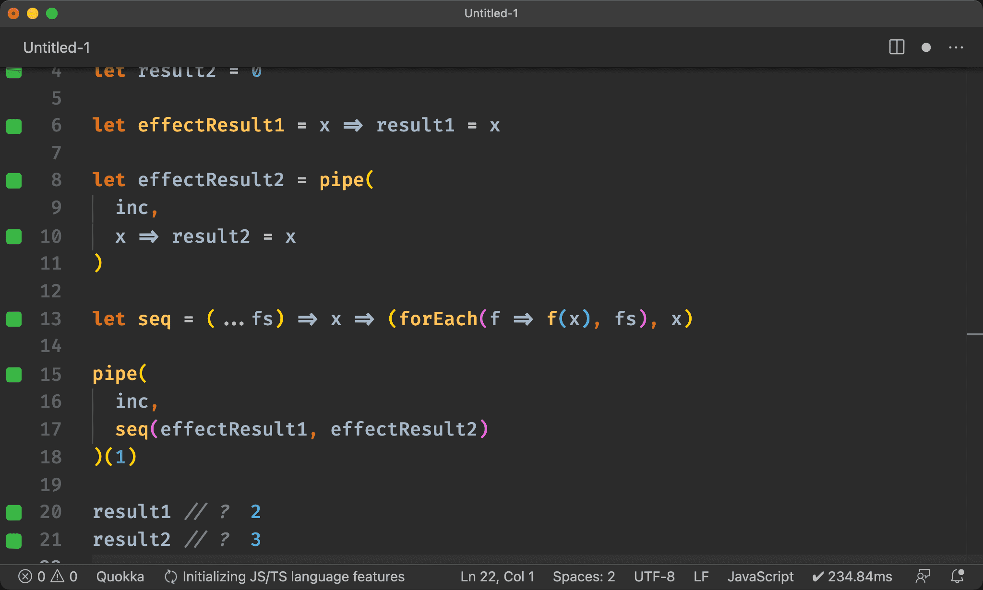The width and height of the screenshot is (983, 590).
Task: Change file encoding via UTF-8
Action: coord(654,576)
